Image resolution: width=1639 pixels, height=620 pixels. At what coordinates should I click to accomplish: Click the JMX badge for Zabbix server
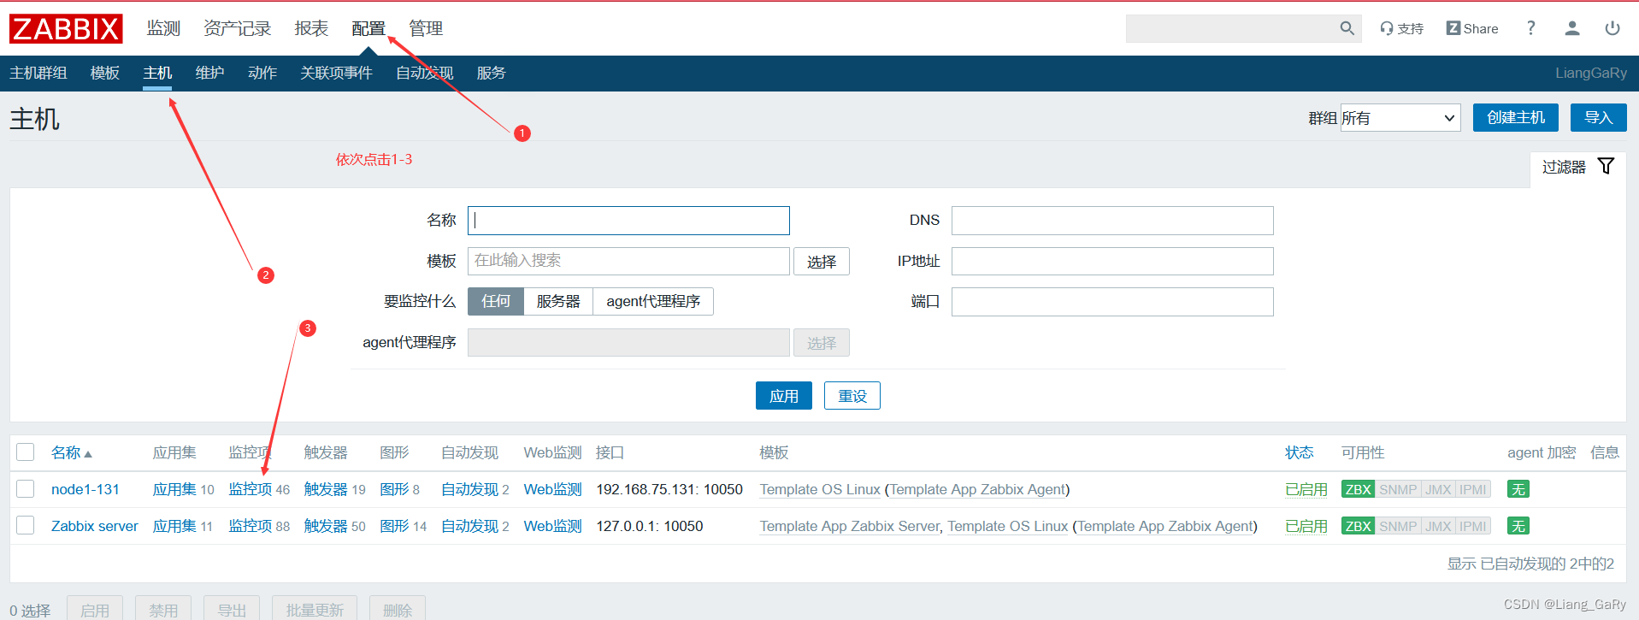click(1438, 526)
